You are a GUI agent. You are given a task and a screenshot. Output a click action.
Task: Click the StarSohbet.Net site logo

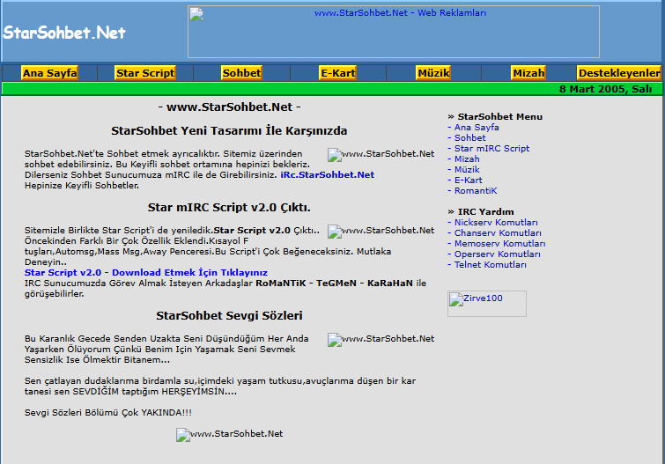(64, 33)
